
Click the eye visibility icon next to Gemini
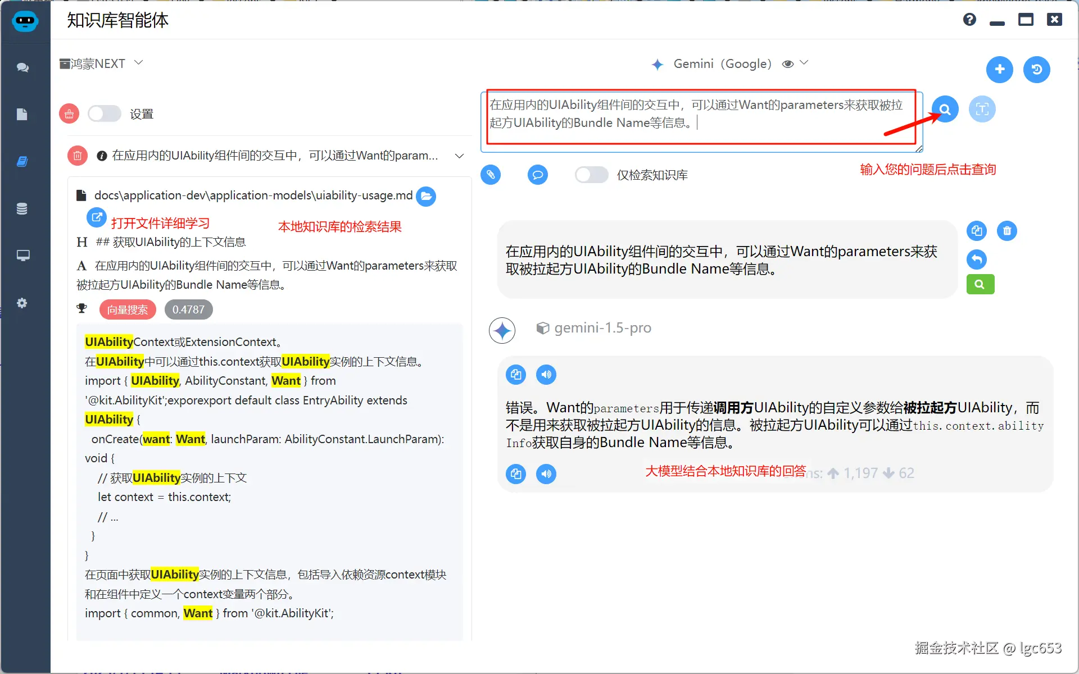click(788, 64)
